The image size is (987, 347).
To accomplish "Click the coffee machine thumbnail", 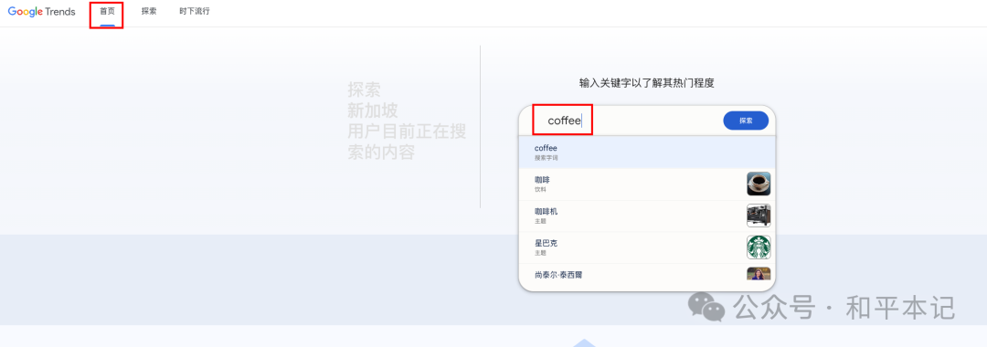I will point(759,216).
